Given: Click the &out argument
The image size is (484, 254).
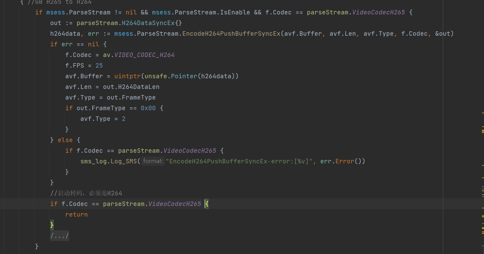Looking at the screenshot, I should coord(442,34).
